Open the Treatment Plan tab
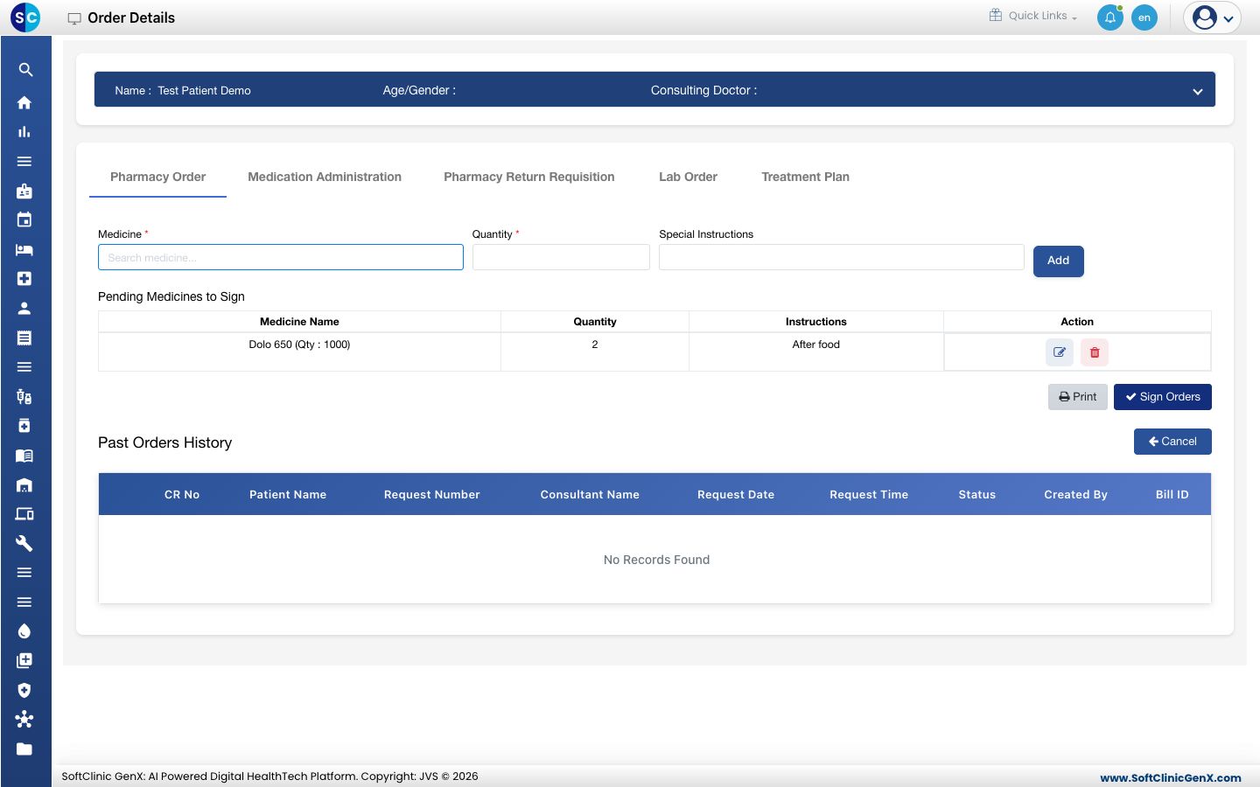Screen dimensions: 1260x787 (806, 177)
